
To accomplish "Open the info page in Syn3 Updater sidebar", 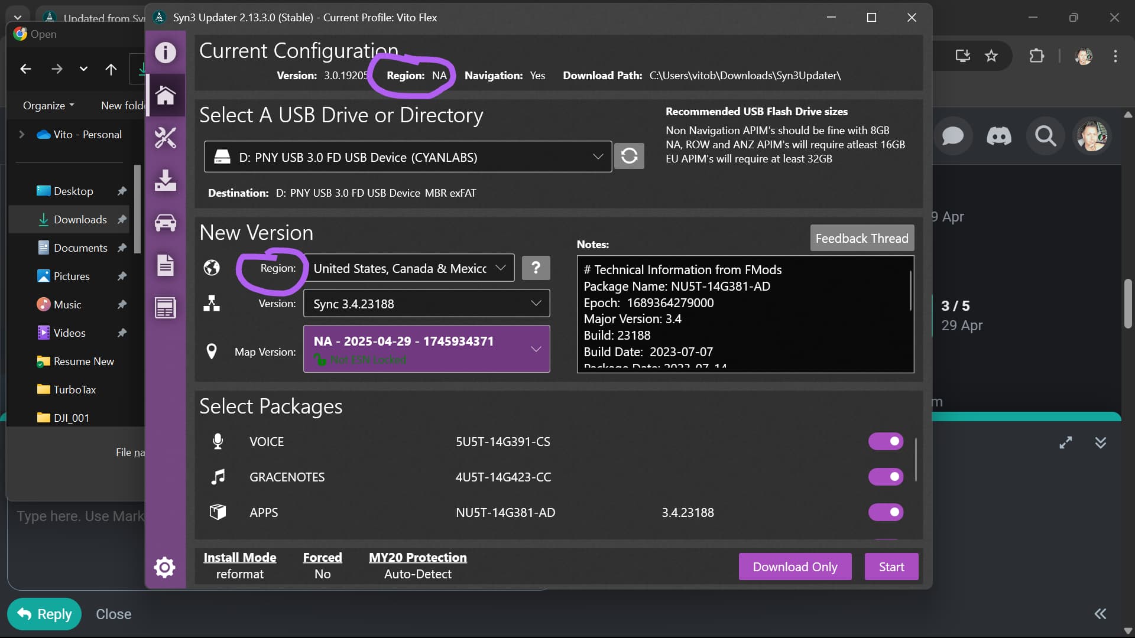I will point(166,53).
